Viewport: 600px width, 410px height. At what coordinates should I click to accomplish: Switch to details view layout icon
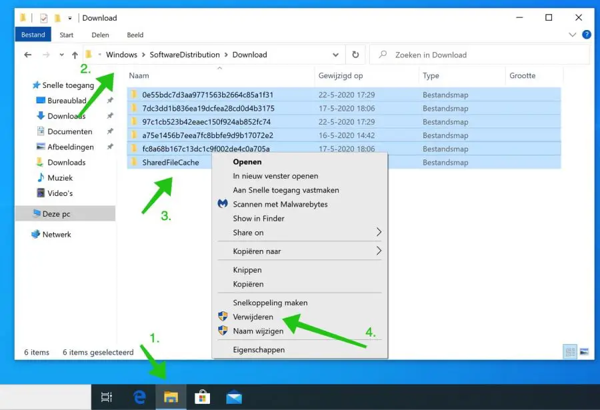pos(570,351)
